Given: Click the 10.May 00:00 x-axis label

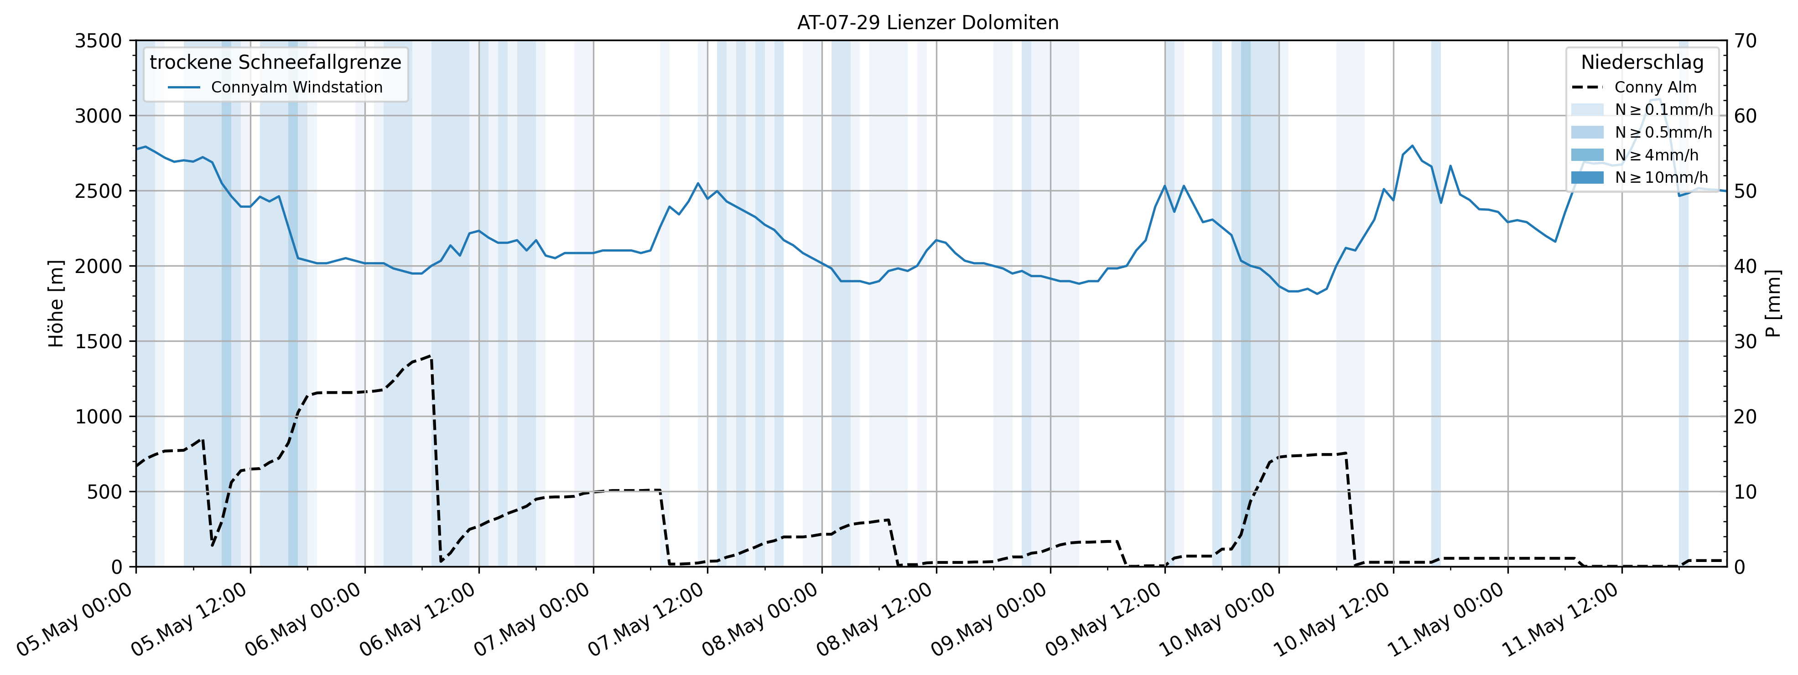Looking at the screenshot, I should coord(1218,619).
